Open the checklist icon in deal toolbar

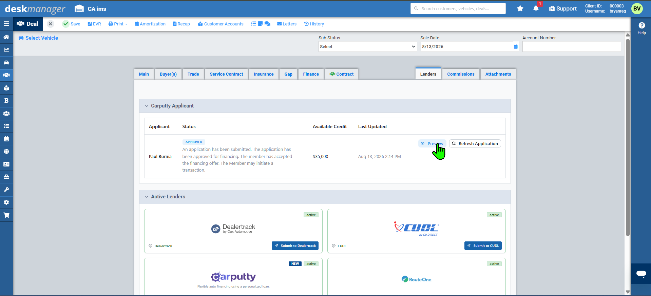[253, 24]
